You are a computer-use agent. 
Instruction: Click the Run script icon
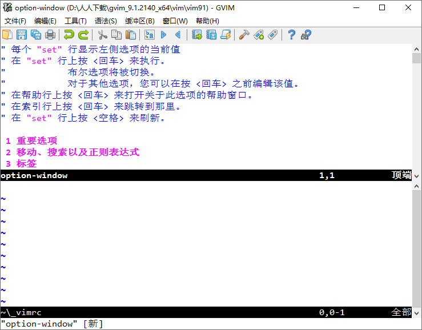(226, 35)
